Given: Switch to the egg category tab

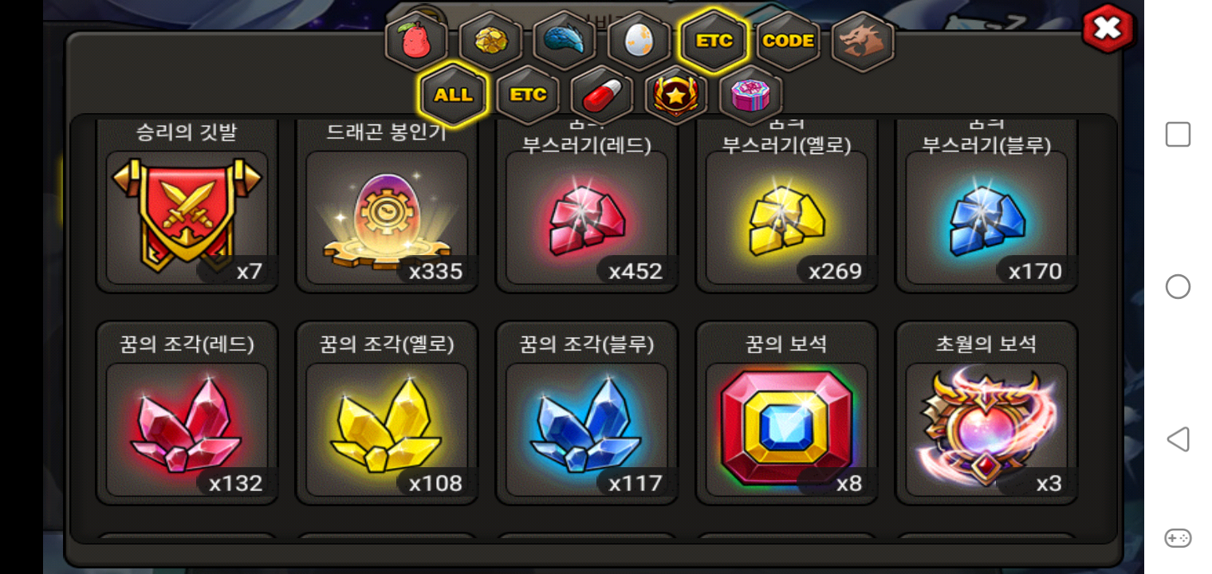Looking at the screenshot, I should 639,41.
